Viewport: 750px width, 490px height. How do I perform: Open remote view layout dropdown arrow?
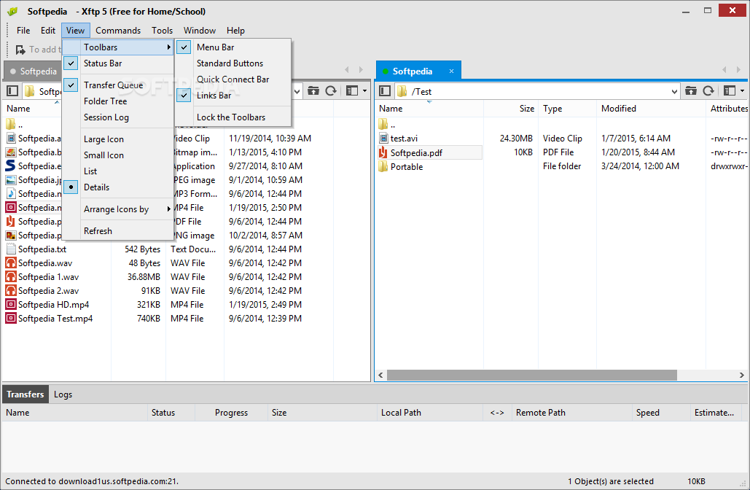point(742,91)
